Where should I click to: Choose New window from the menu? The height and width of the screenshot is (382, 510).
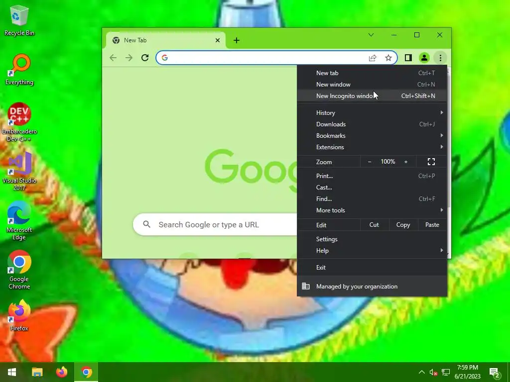point(372,85)
